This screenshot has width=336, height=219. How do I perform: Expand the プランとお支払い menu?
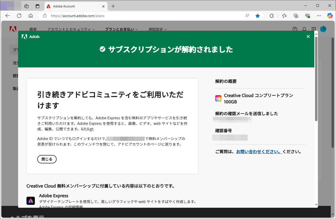(121, 29)
